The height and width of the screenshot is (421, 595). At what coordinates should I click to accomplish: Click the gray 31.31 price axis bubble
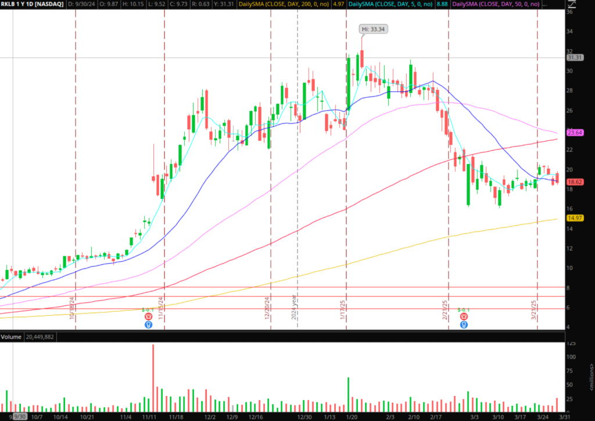click(575, 58)
